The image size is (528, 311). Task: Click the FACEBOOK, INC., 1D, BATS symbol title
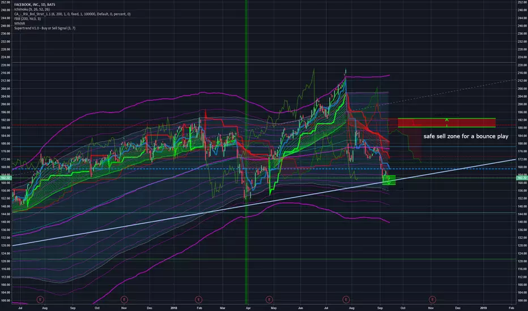(35, 5)
